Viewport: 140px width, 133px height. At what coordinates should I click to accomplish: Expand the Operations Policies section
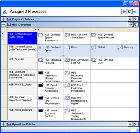[x=4, y=124]
